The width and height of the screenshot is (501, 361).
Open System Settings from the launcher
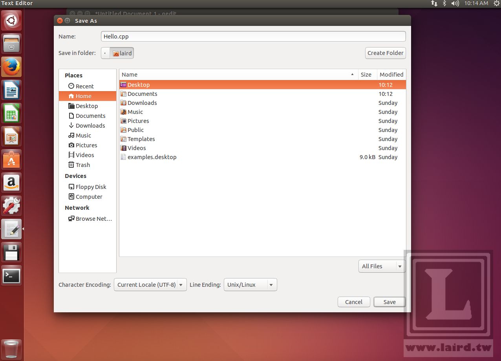(11, 206)
